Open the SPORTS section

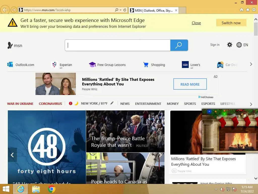point(190,104)
